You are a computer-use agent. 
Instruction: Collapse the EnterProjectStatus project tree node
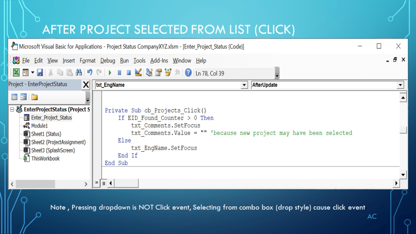tap(12, 109)
